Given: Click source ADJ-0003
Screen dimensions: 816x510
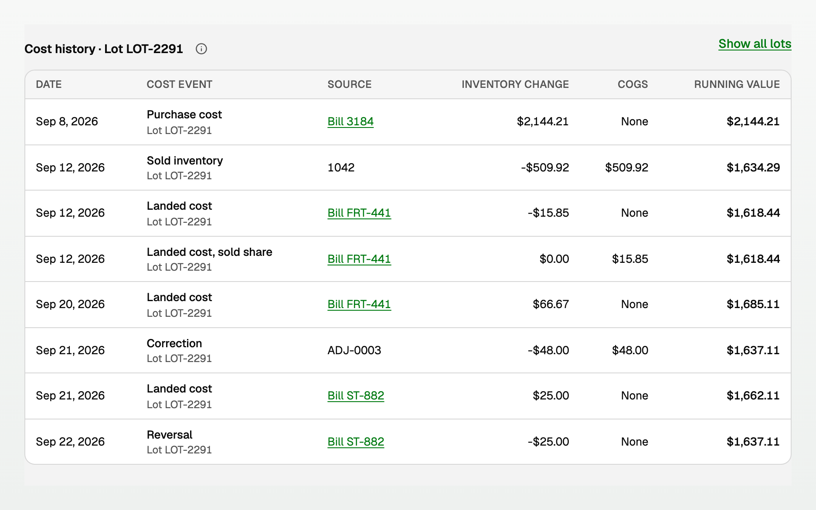Looking at the screenshot, I should [x=354, y=350].
